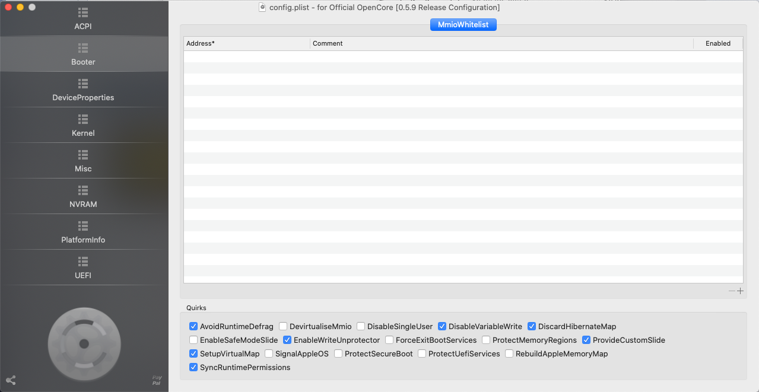Uncheck ProvideCustomSlide quirk
759x392 pixels.
[586, 340]
